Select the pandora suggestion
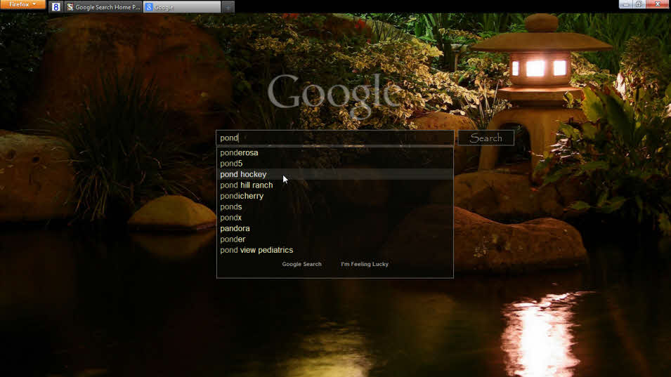Screen dimensions: 671x377 [x=334, y=228]
